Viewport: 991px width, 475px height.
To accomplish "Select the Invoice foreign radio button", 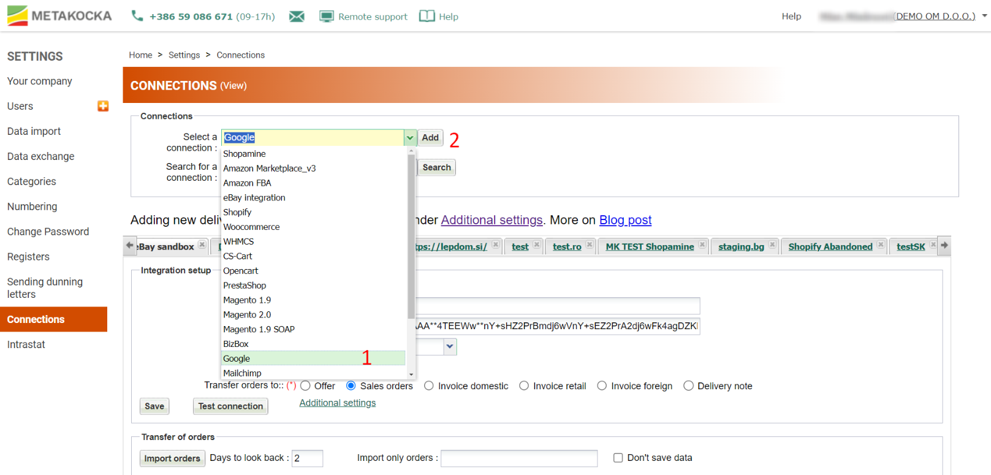I will click(x=602, y=386).
